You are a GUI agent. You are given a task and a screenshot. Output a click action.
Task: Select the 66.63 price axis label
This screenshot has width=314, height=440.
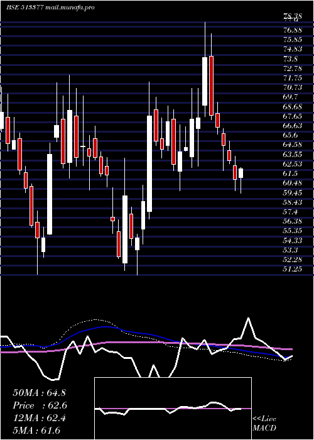click(x=294, y=126)
